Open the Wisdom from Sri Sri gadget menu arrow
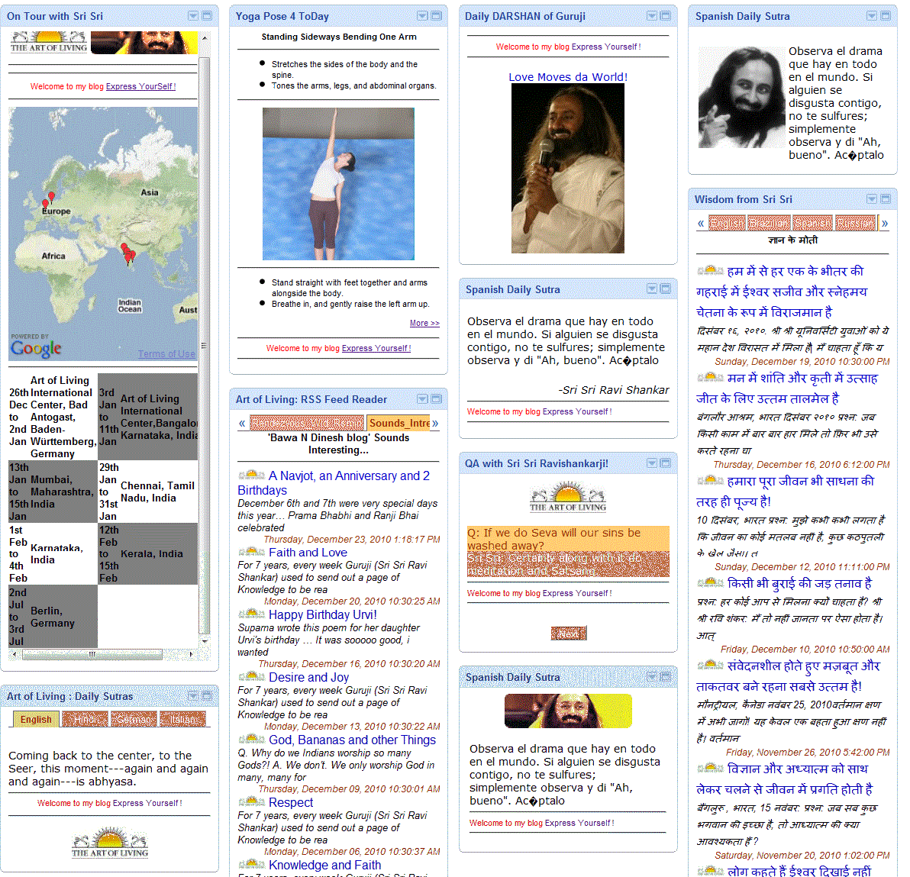The image size is (910, 877). (872, 199)
